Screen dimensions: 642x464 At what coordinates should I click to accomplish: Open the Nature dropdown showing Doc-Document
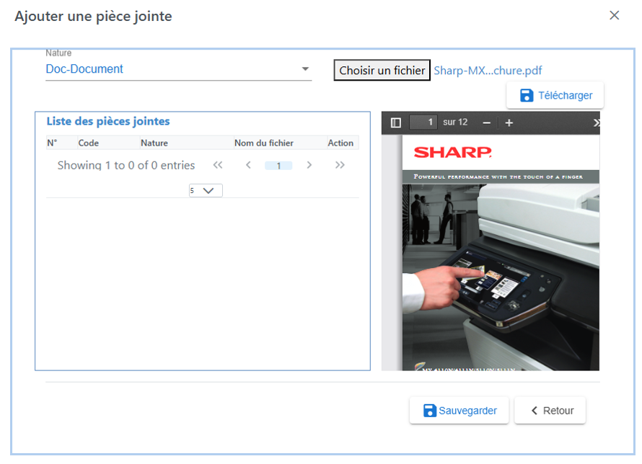click(x=178, y=69)
